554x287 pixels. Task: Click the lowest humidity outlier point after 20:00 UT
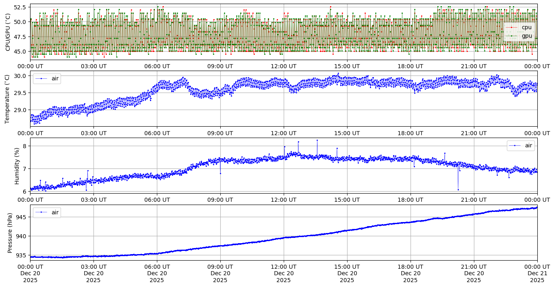[x=458, y=190]
